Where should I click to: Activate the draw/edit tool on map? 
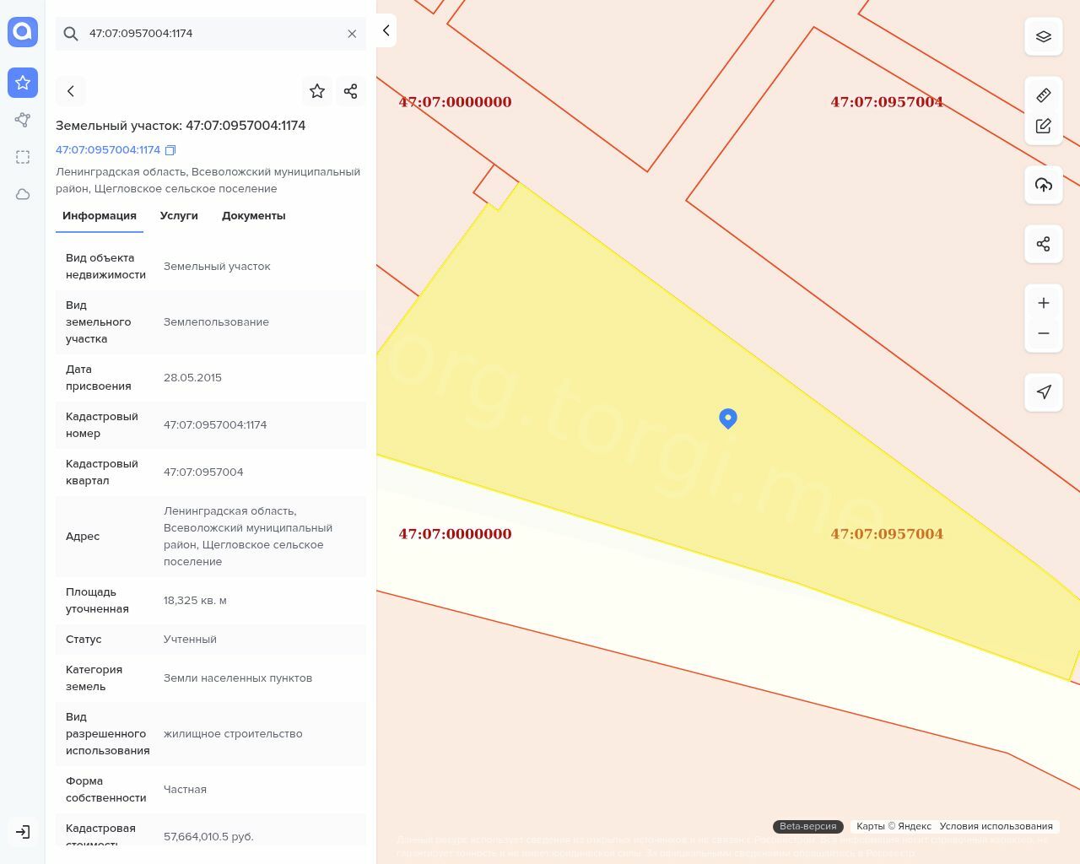click(1043, 126)
